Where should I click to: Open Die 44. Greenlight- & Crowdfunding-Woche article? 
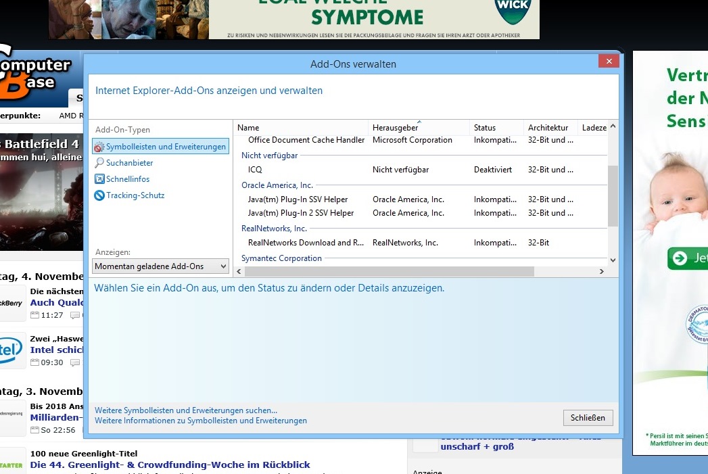click(170, 465)
